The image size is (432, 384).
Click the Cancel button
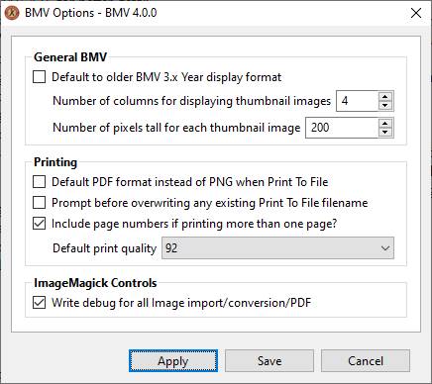click(366, 361)
